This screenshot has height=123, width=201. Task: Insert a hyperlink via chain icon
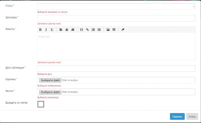point(87,30)
